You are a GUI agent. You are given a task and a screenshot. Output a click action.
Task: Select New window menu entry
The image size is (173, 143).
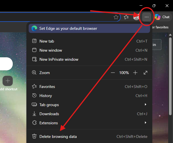coord(89,50)
